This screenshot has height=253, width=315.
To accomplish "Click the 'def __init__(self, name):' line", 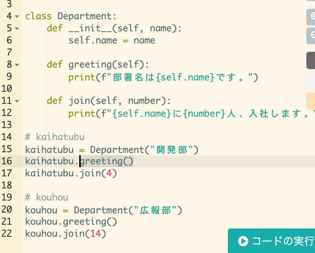I will pyautogui.click(x=114, y=28).
